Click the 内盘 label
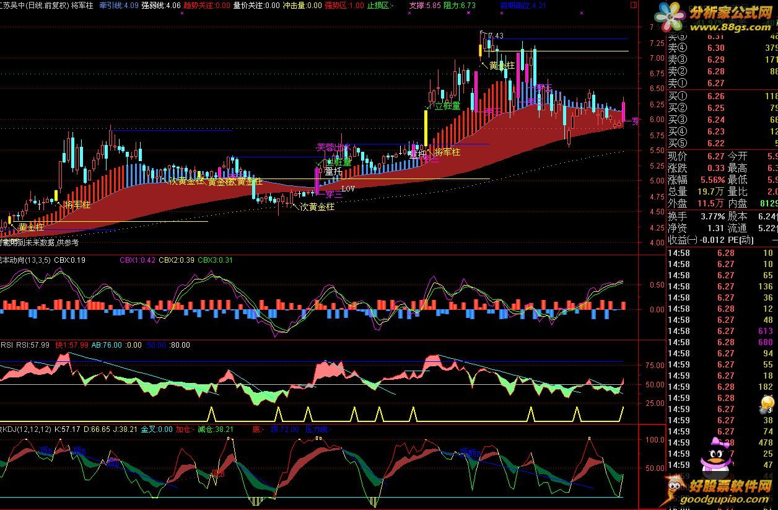 point(737,204)
